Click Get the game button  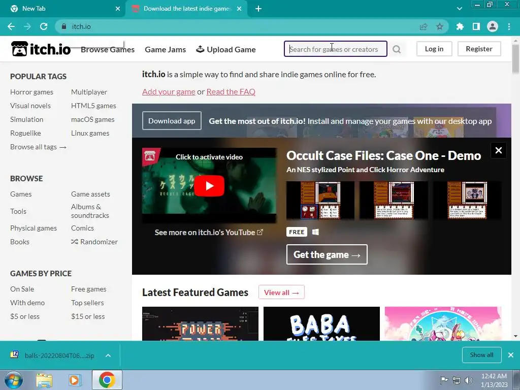[x=327, y=254]
